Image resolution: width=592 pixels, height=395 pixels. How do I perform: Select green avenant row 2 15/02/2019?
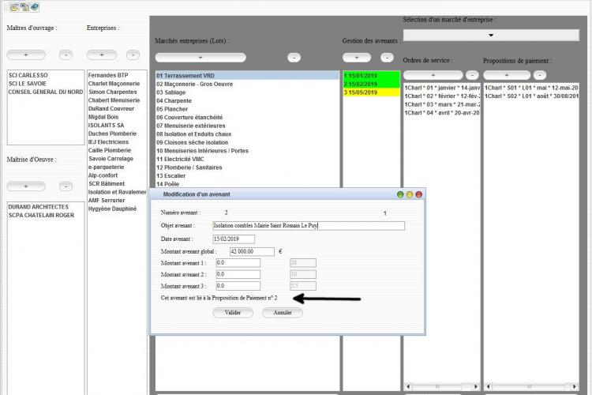click(372, 84)
